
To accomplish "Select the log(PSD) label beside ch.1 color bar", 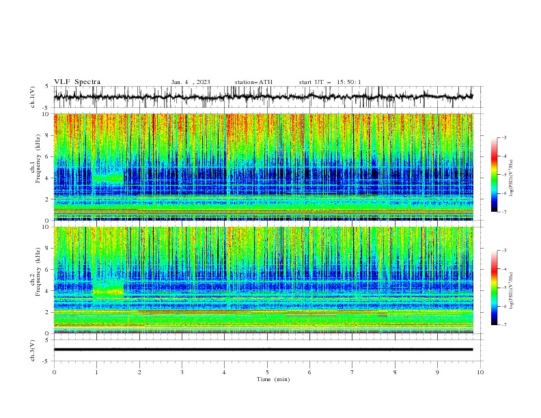I will 512,178.
